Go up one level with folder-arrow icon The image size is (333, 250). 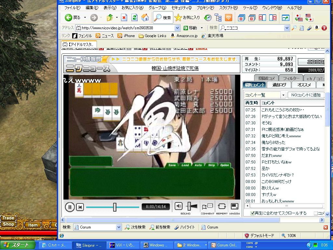pyautogui.click(x=110, y=18)
